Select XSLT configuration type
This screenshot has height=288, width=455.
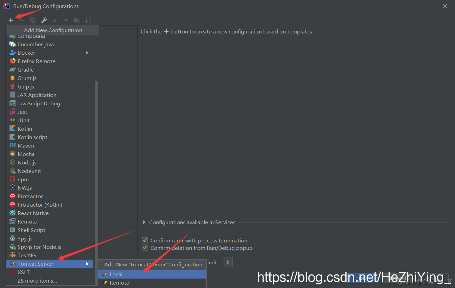(x=49, y=272)
